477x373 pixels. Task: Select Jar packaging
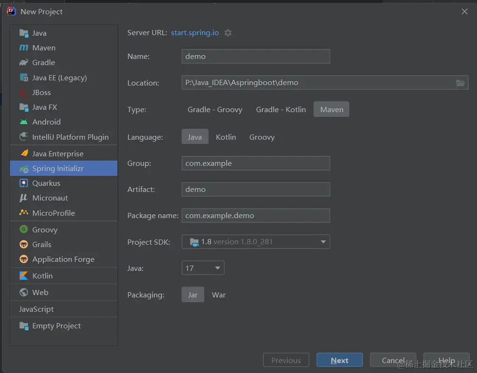click(x=193, y=295)
